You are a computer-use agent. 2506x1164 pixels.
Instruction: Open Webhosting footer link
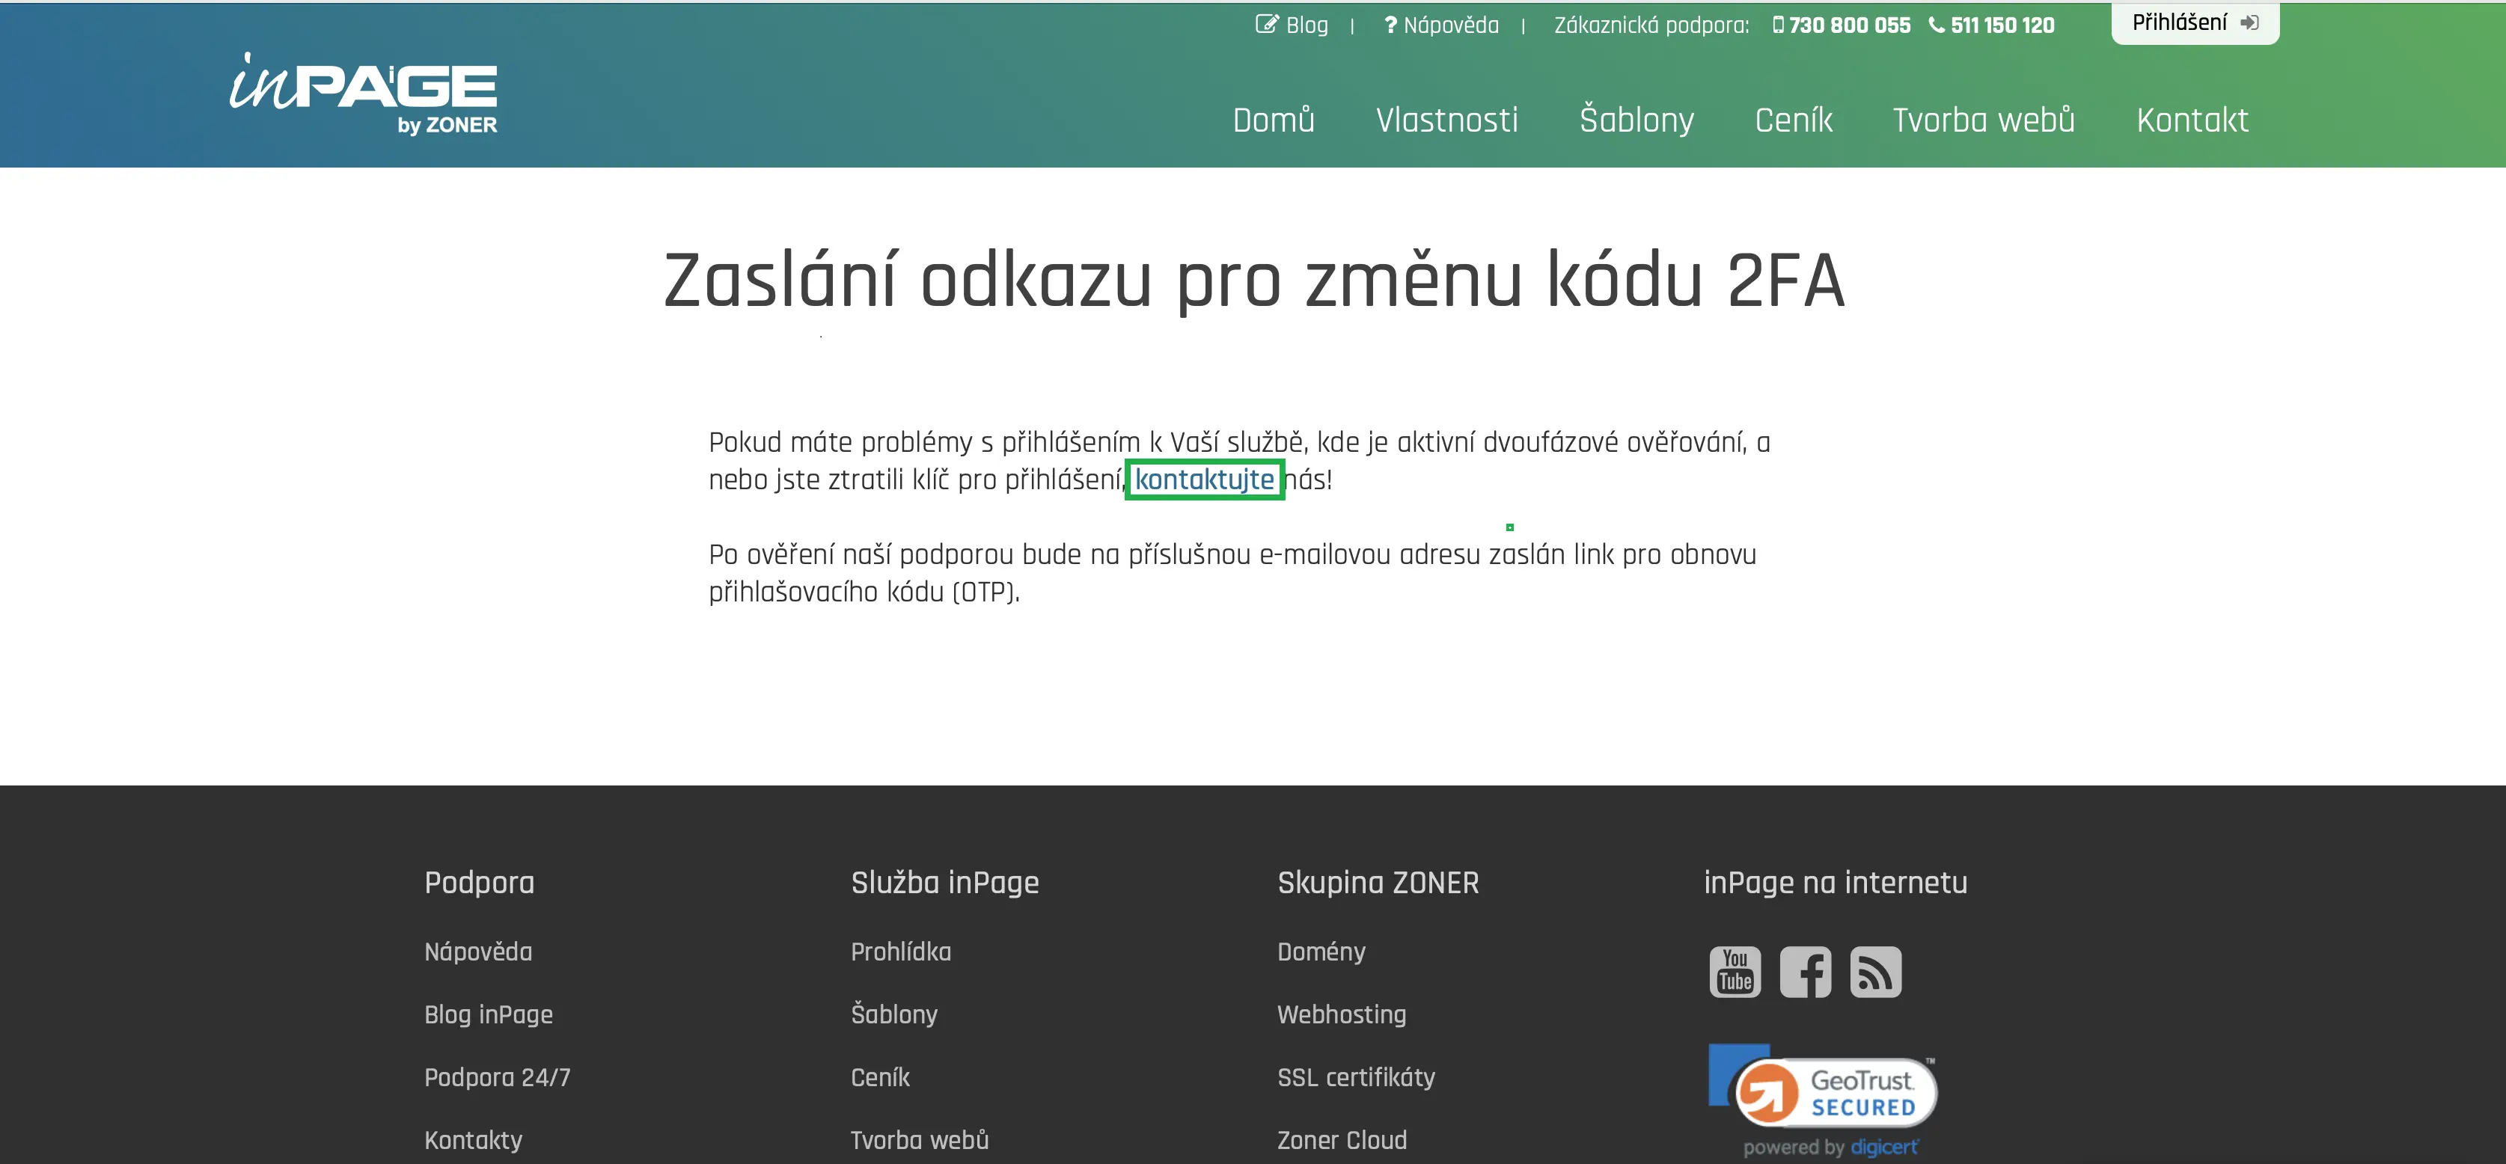1342,1014
